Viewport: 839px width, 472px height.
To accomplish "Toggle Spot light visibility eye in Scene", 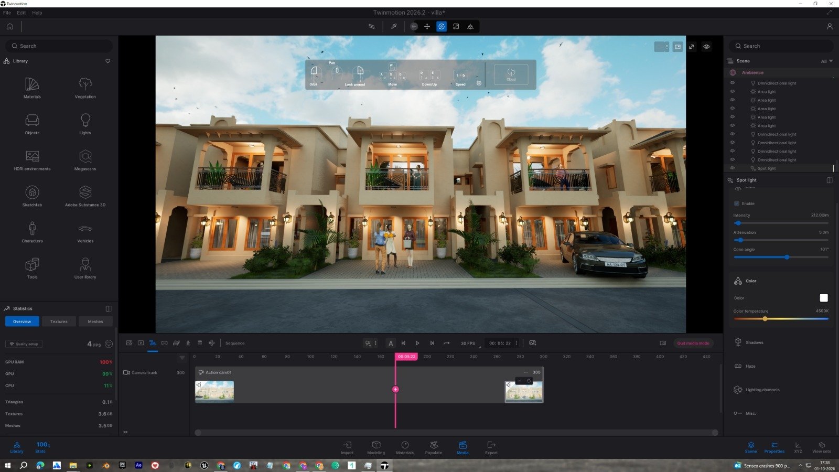I will click(x=733, y=168).
